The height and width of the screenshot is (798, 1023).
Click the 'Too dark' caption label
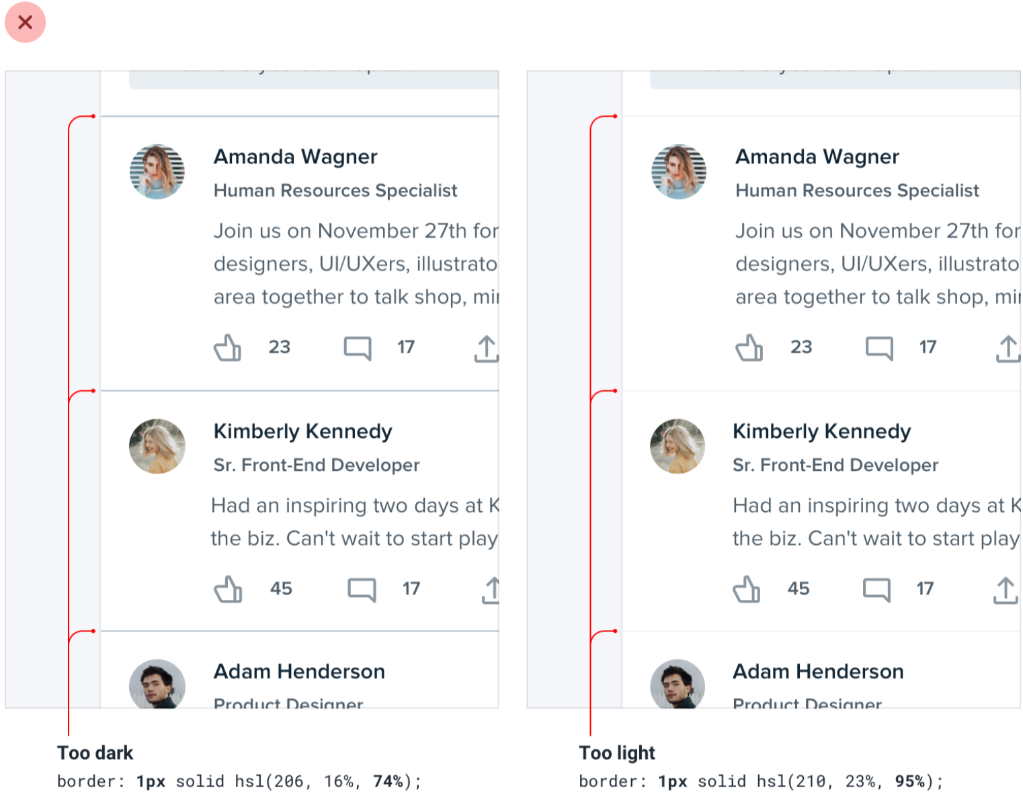tap(95, 752)
